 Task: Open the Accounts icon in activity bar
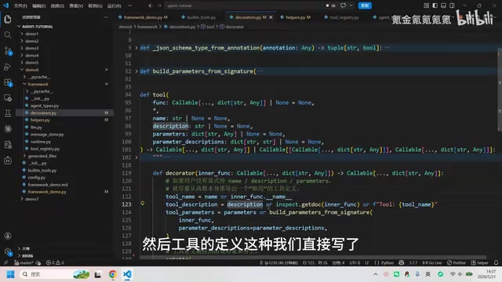coord(8,236)
